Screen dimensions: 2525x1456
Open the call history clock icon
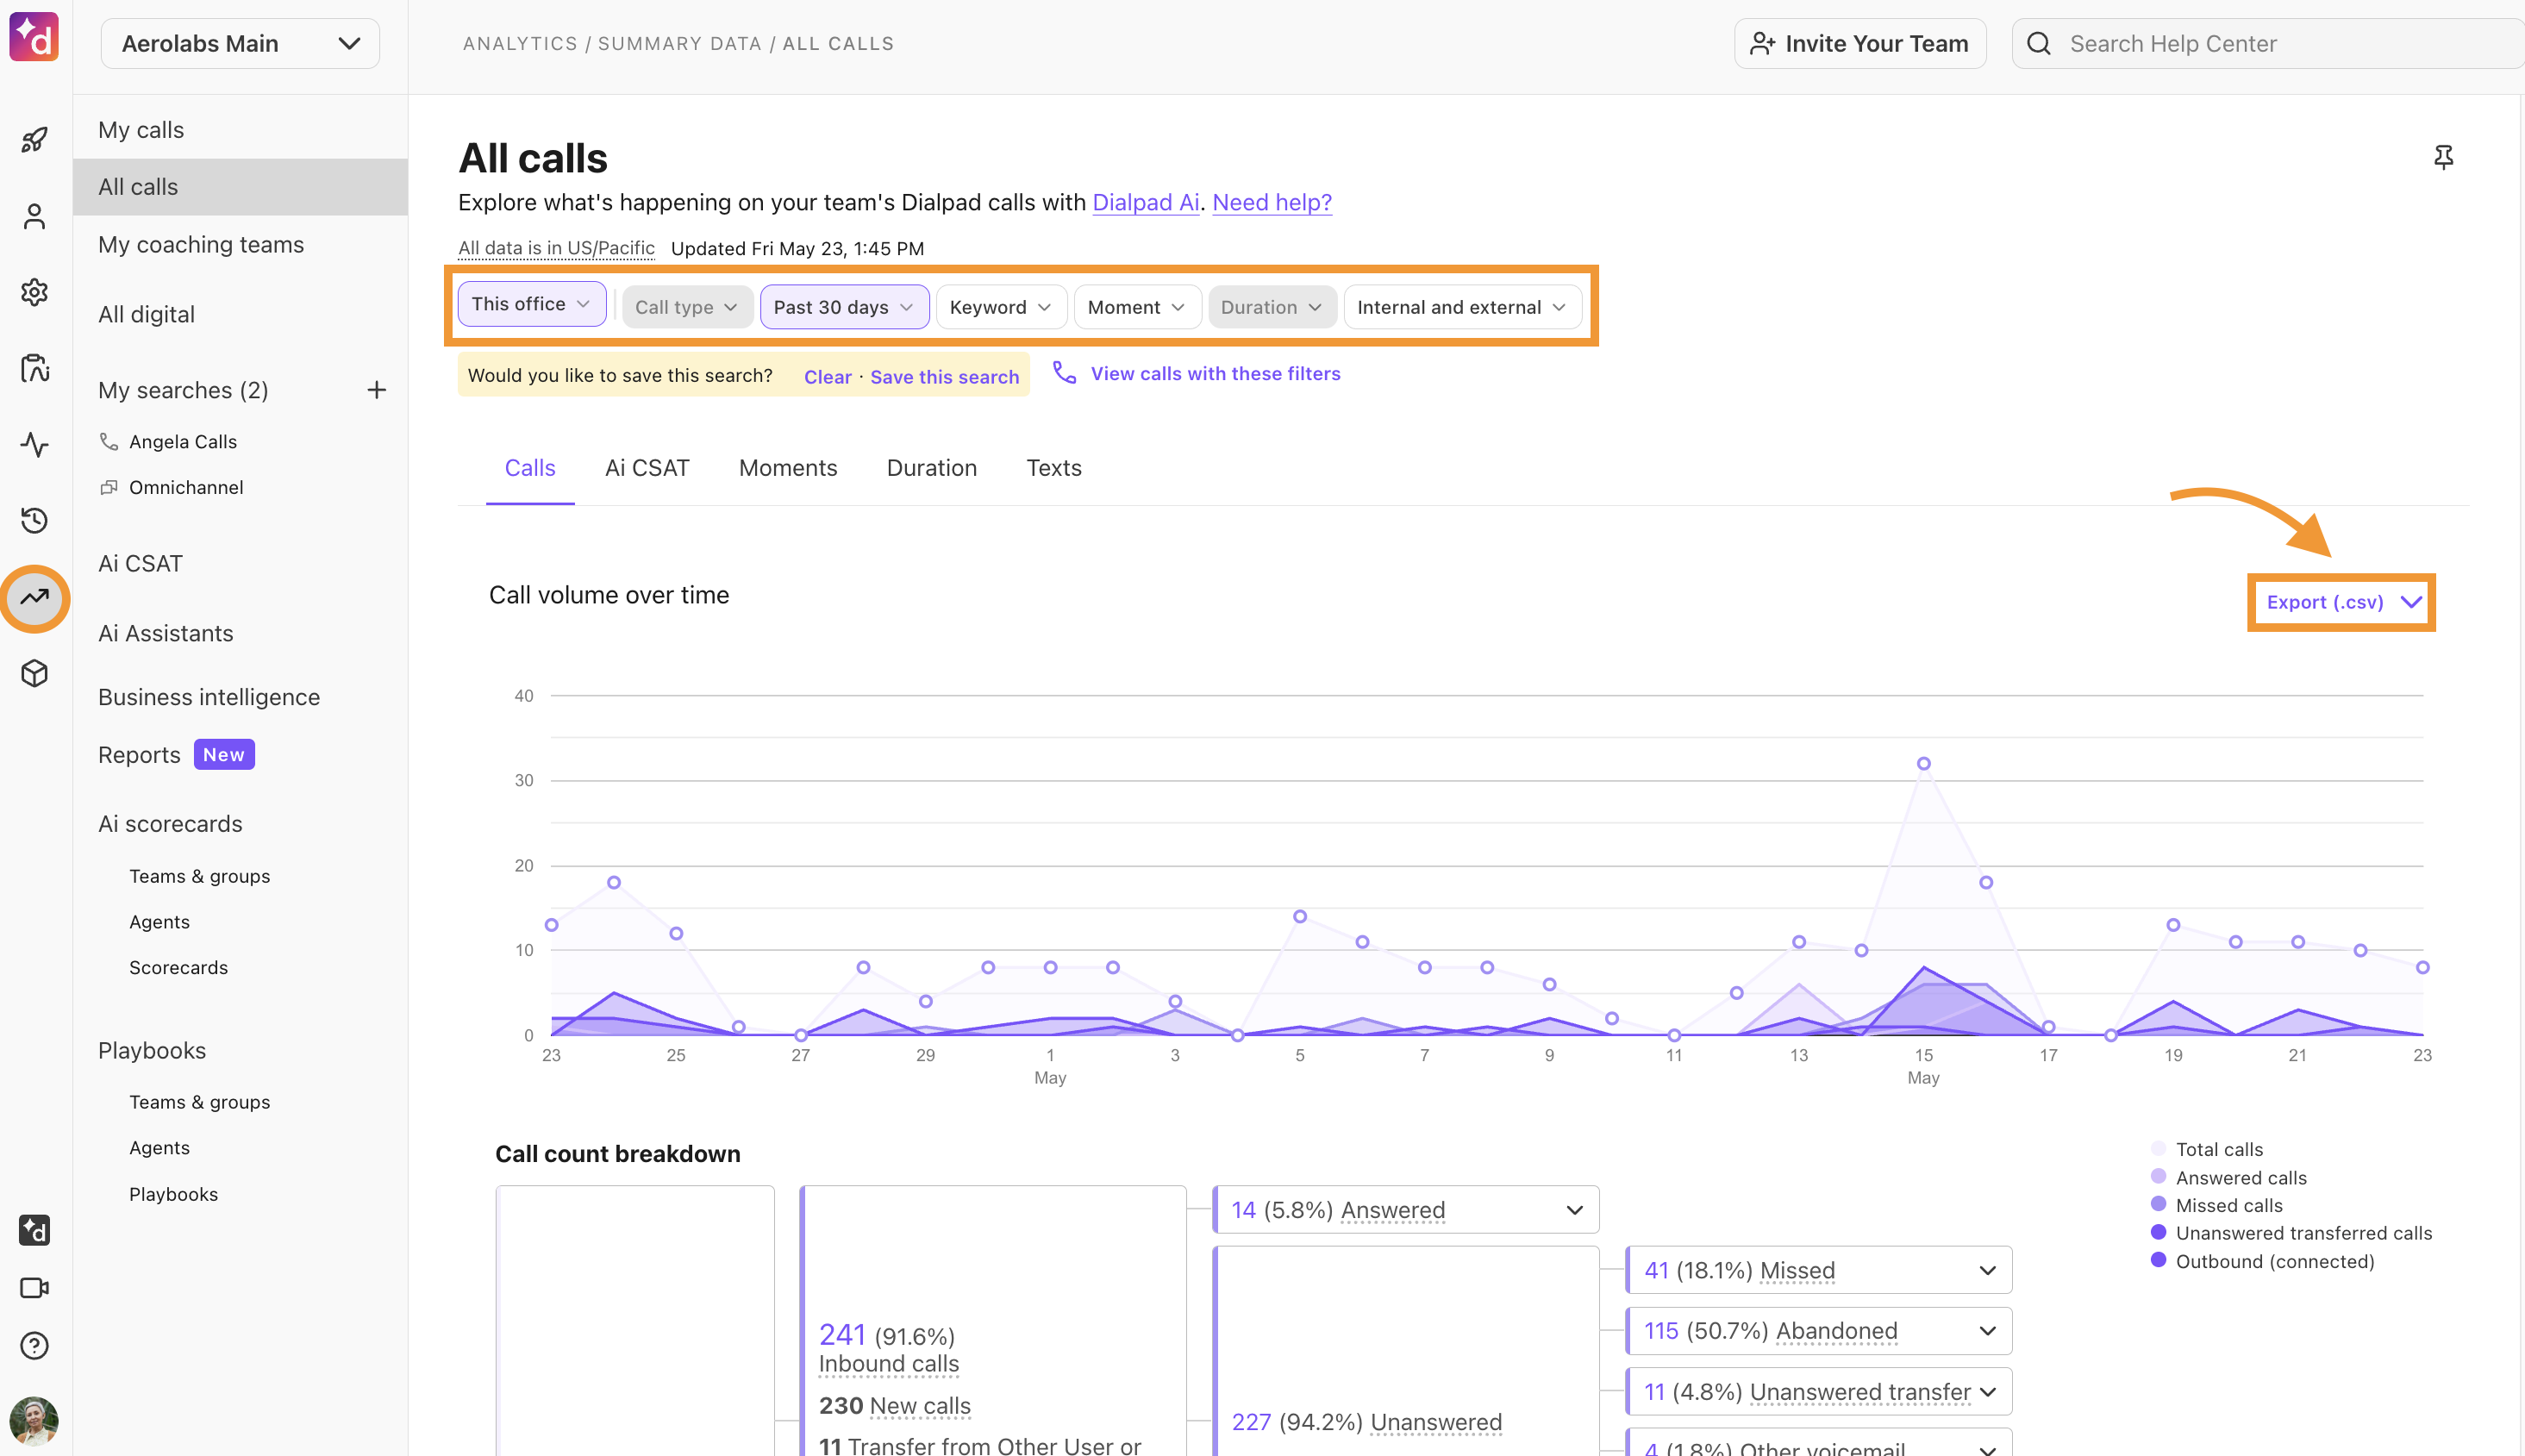pyautogui.click(x=34, y=520)
